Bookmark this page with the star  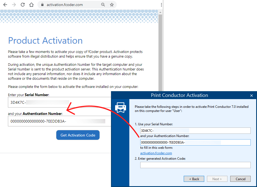pos(112,5)
